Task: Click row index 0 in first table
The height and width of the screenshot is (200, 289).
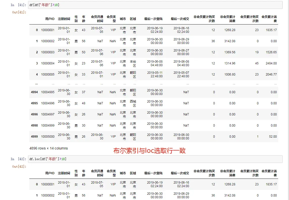Action: 36,30
